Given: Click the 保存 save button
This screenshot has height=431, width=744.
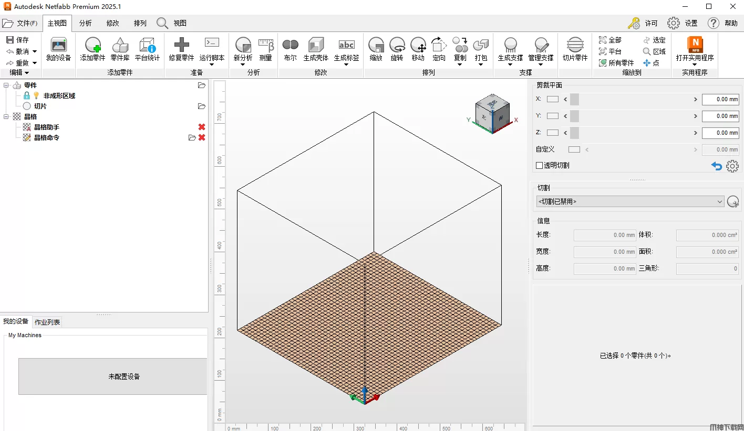Looking at the screenshot, I should 17,40.
